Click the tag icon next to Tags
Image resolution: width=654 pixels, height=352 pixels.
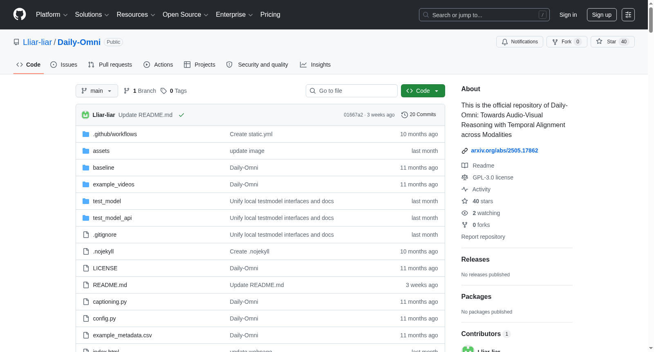pyautogui.click(x=163, y=91)
